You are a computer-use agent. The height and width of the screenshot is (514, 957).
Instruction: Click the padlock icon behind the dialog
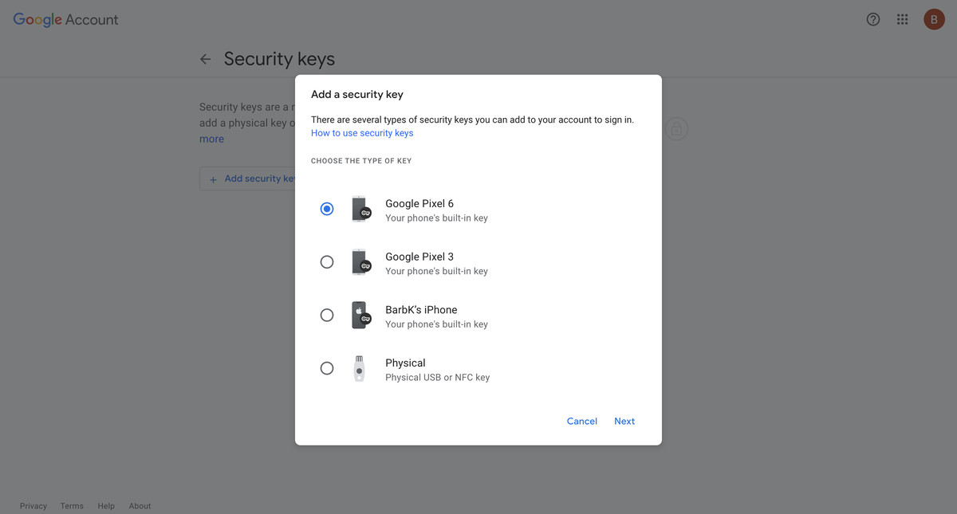pos(676,128)
